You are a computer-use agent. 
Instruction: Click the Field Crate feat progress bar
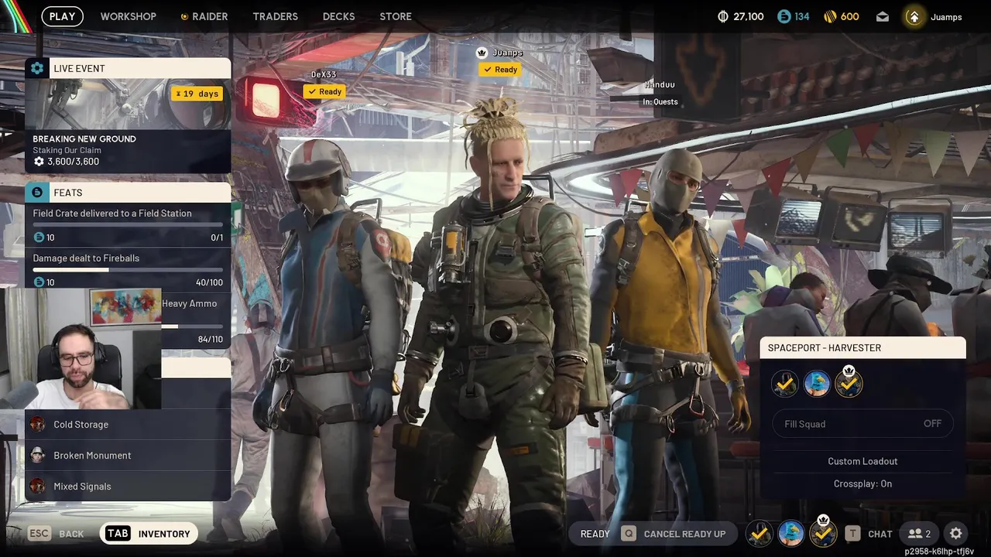coord(128,225)
